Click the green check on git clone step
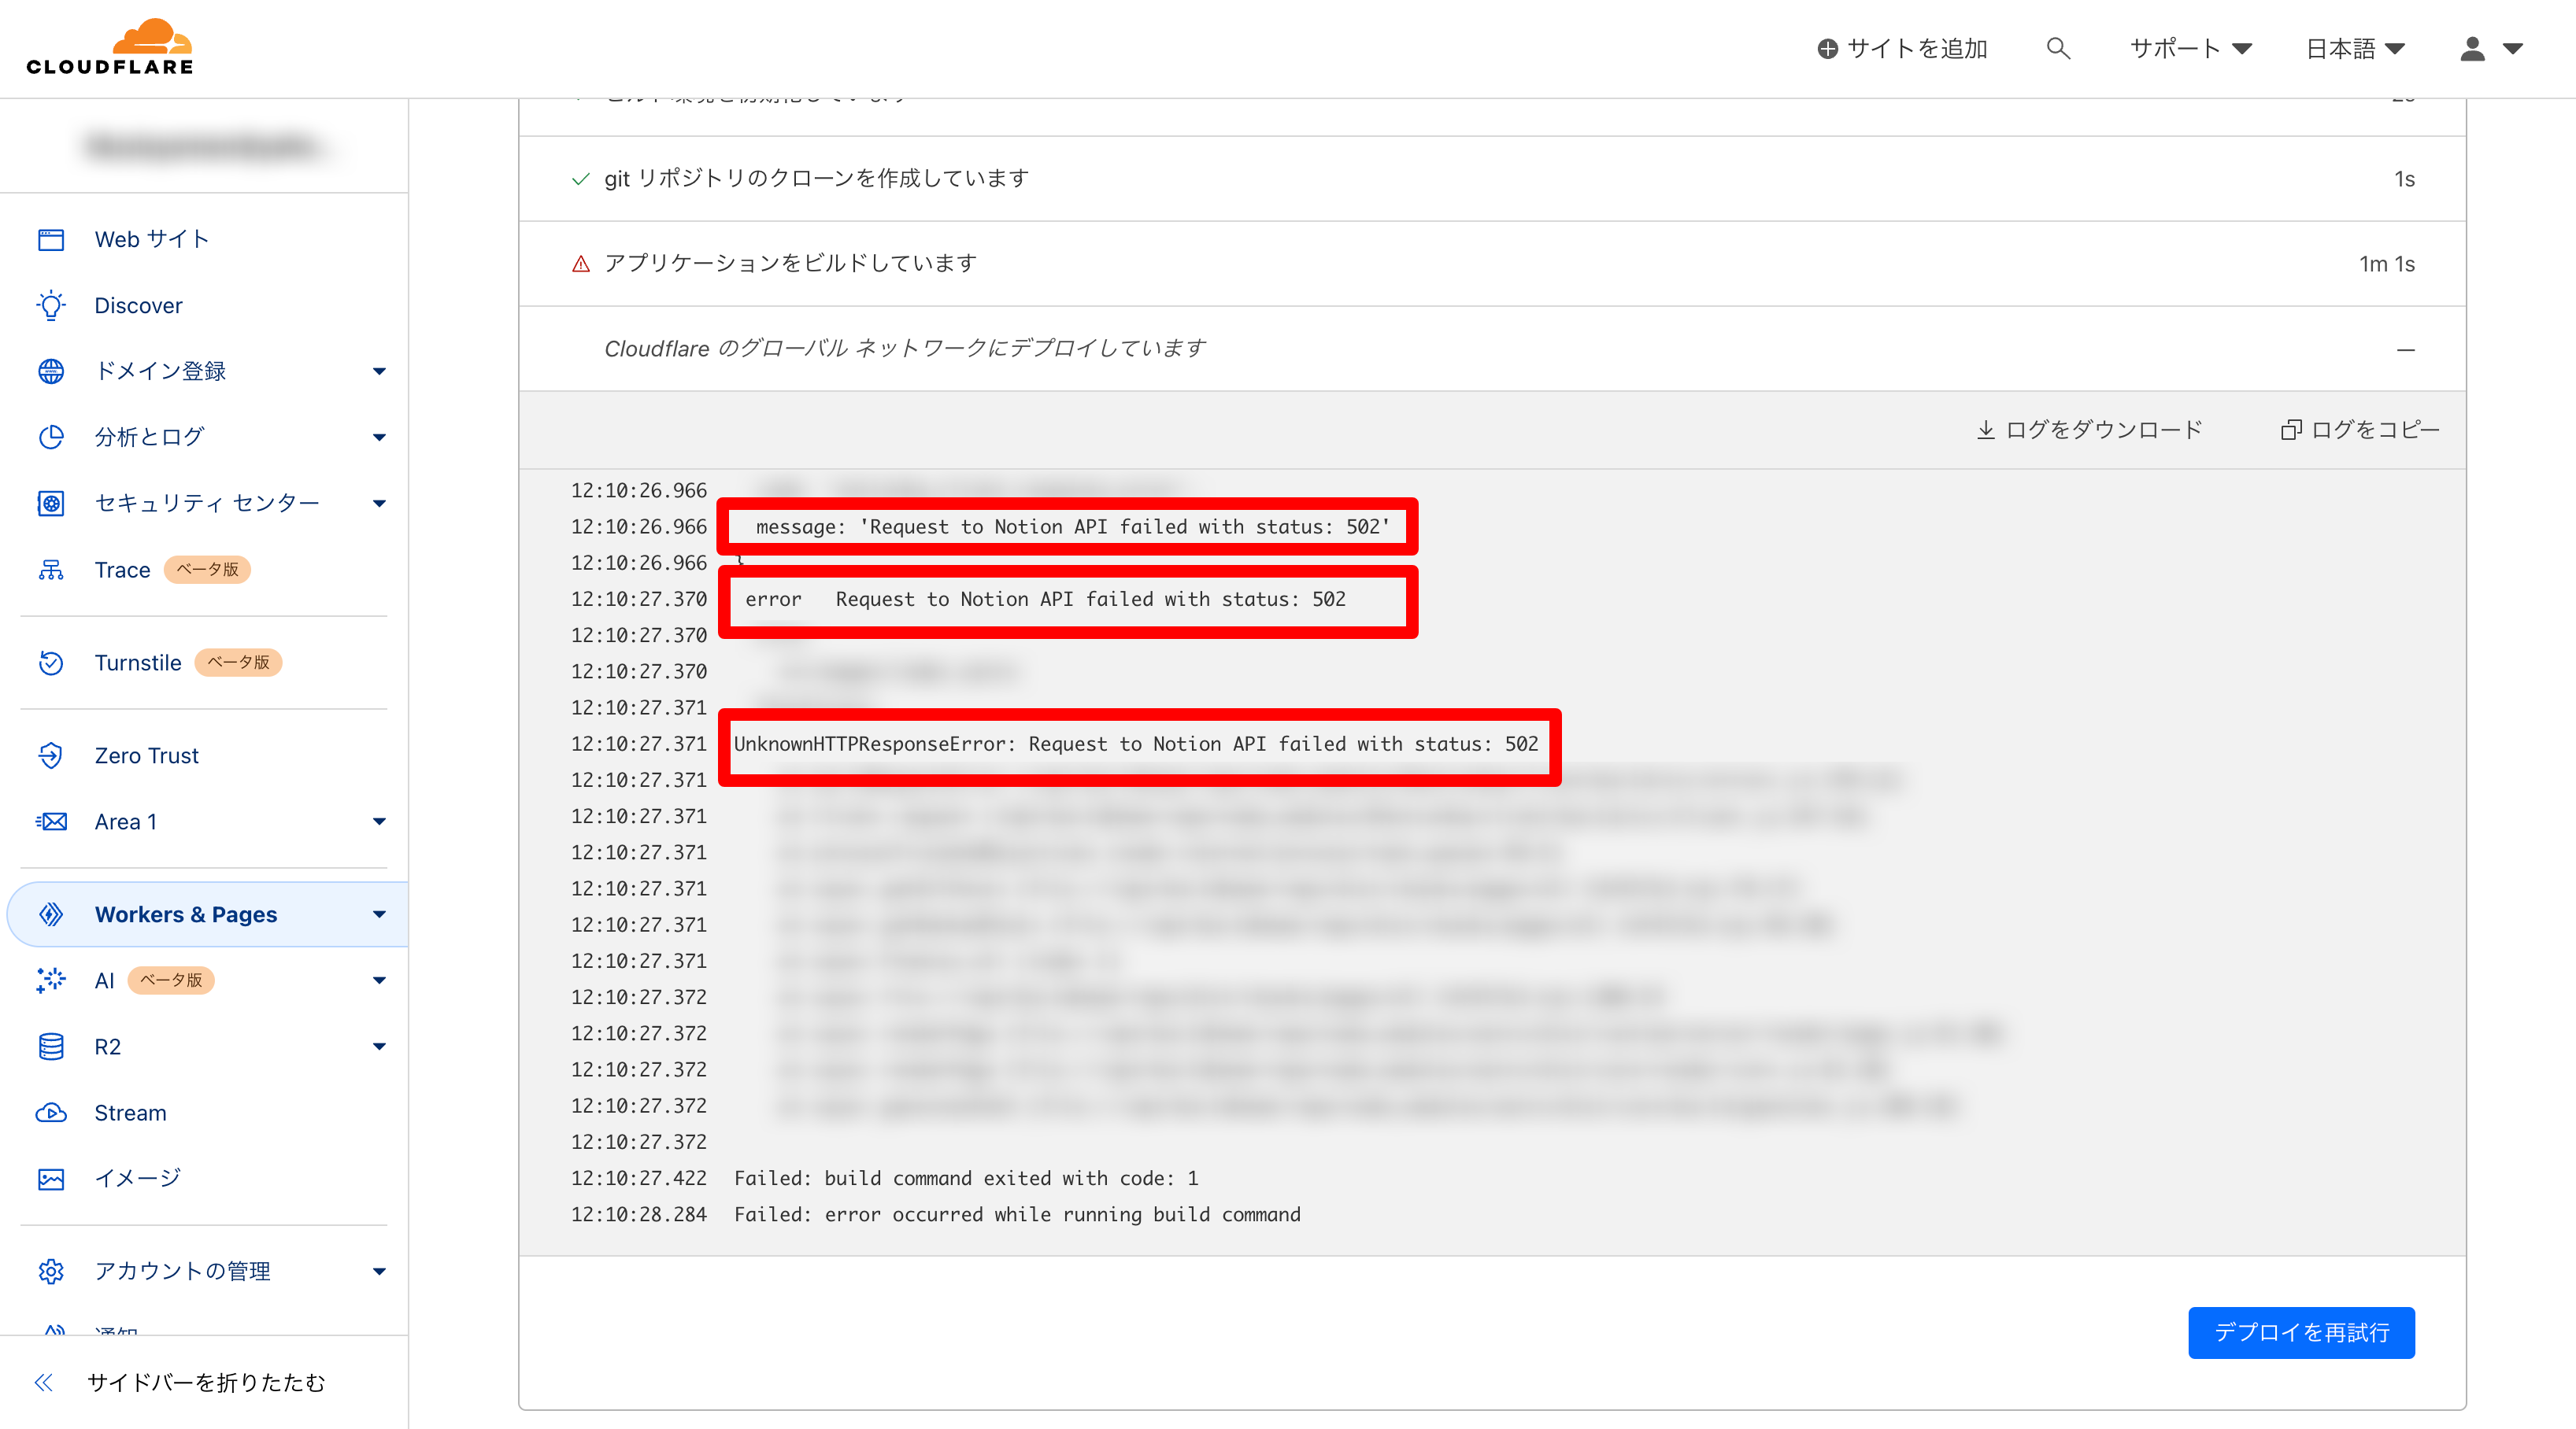Viewport: 2576px width, 1429px height. 580,179
